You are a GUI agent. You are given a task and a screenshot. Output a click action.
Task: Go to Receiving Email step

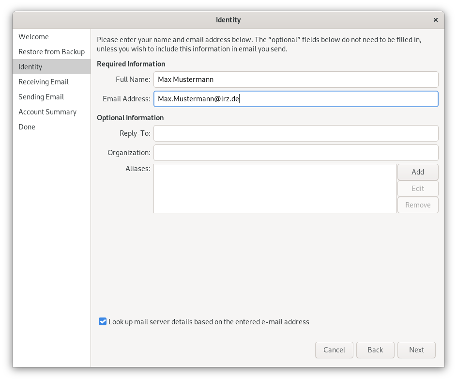(x=44, y=82)
